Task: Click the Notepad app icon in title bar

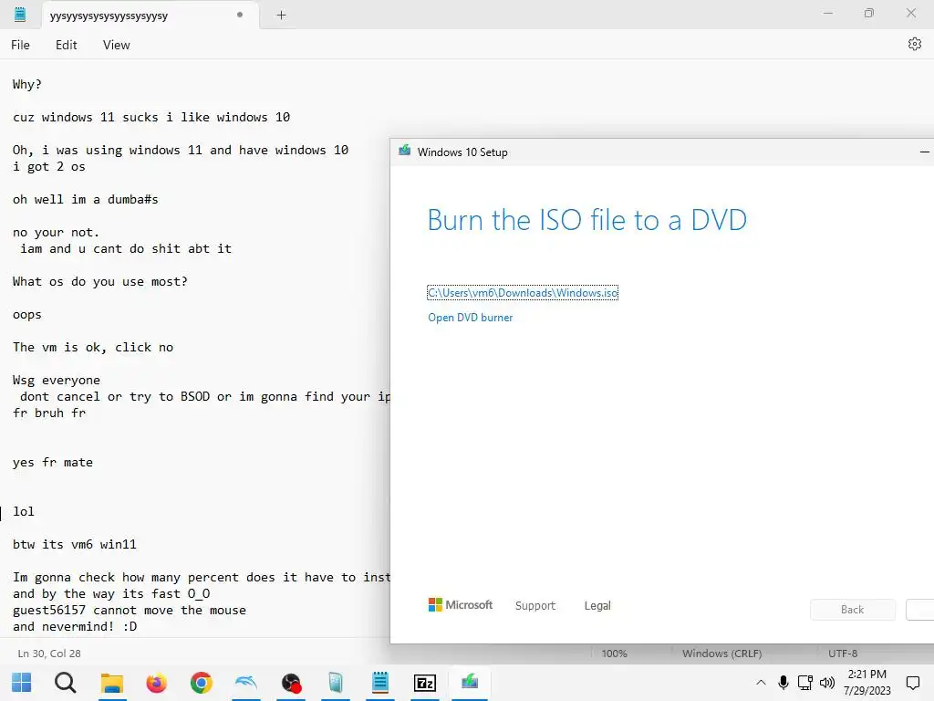Action: (20, 15)
